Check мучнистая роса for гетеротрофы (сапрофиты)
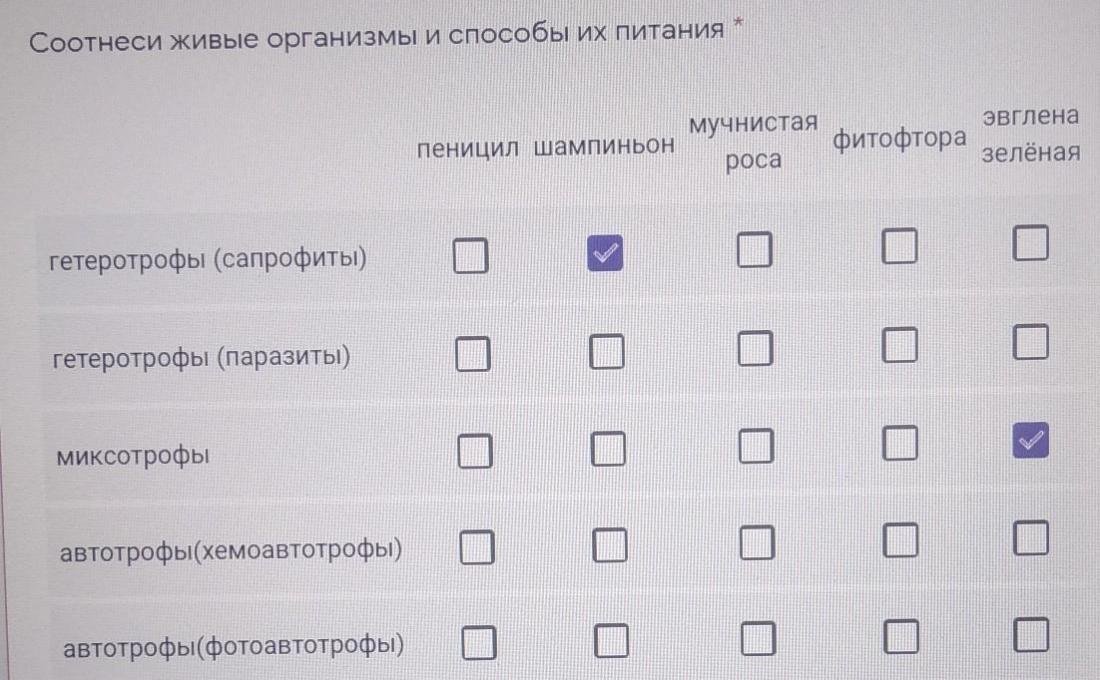 pos(755,249)
